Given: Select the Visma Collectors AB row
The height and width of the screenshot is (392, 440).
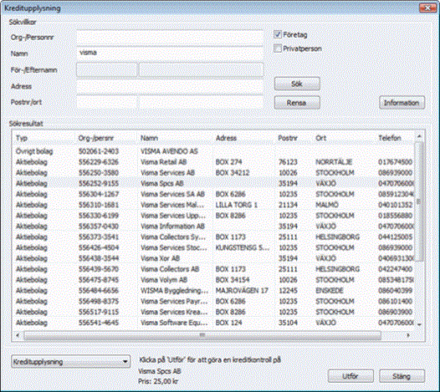Looking at the screenshot, I should click(213, 269).
